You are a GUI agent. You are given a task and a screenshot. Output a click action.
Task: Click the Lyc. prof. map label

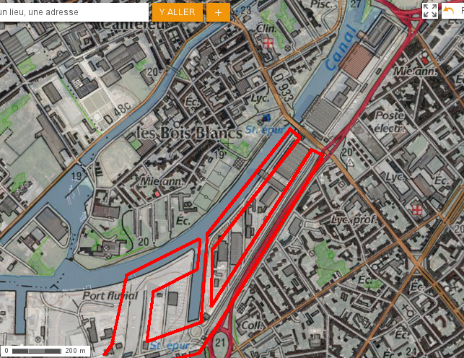[354, 219]
